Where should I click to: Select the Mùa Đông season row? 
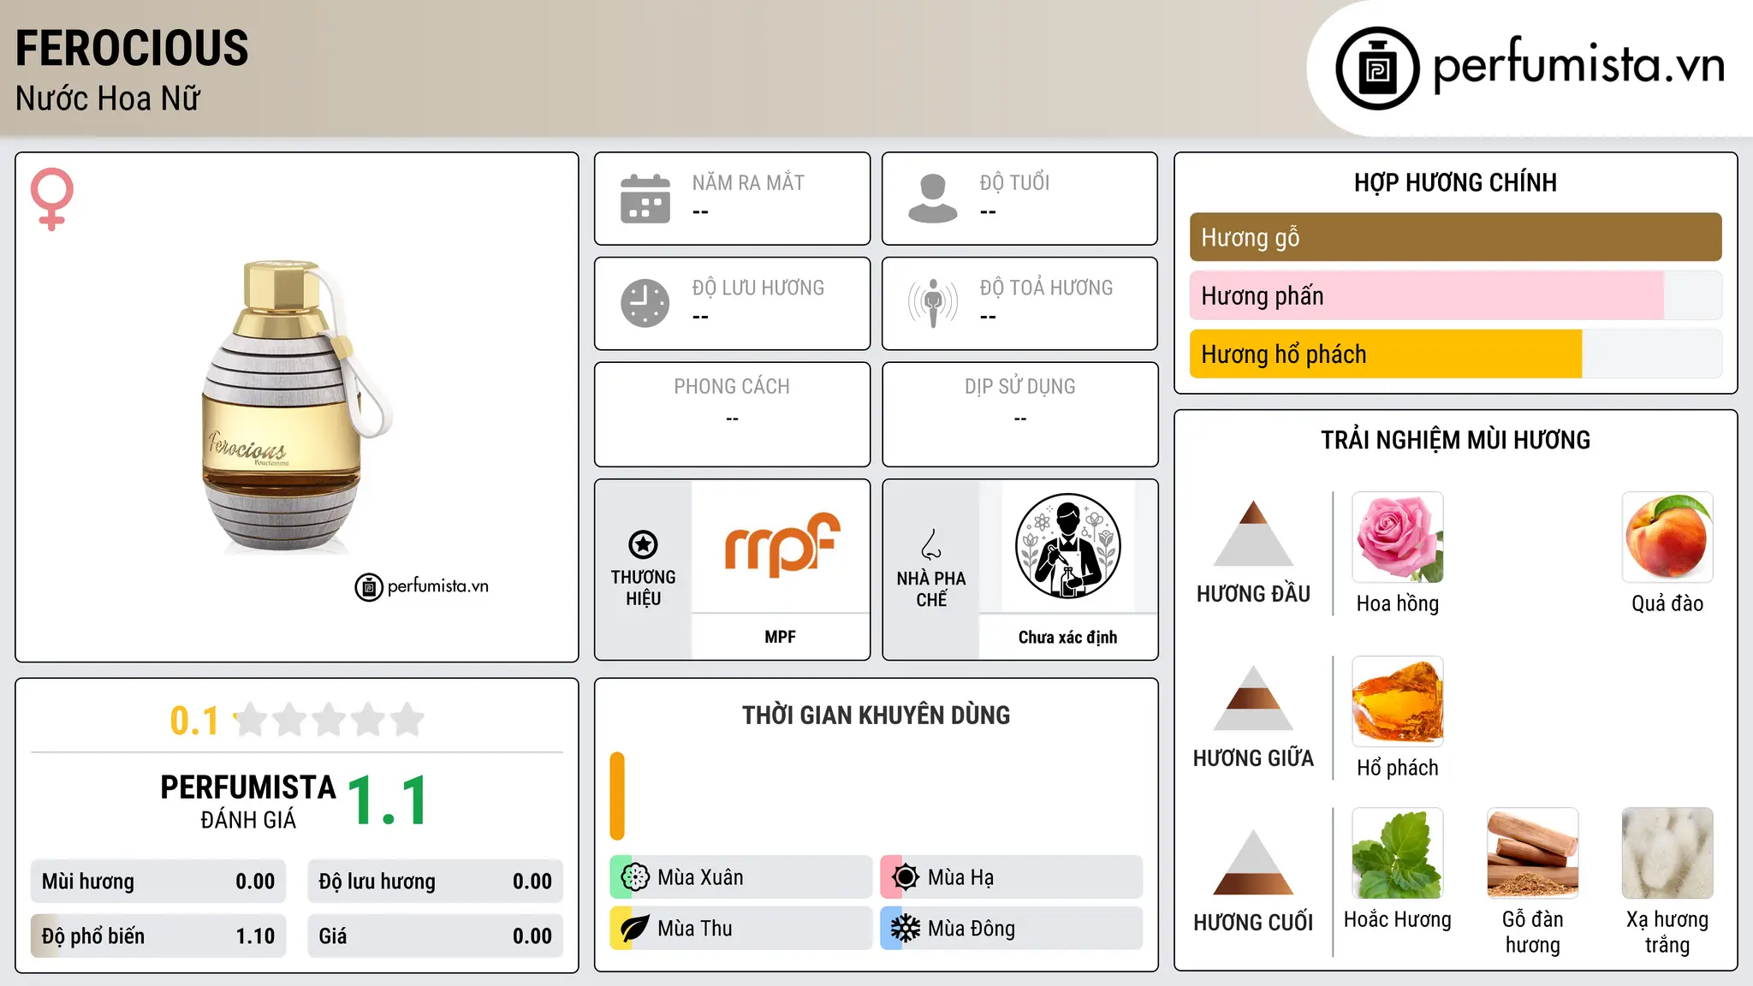(x=1012, y=929)
